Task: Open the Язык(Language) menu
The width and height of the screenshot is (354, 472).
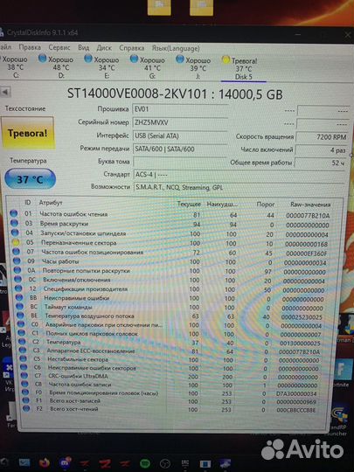Action: 176,48
